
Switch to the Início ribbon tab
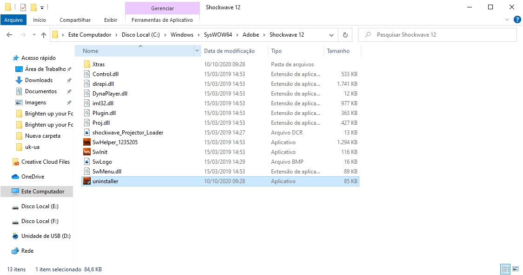40,20
